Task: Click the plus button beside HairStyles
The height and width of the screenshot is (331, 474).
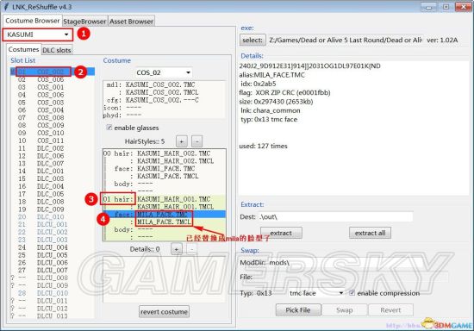Action: 181,141
